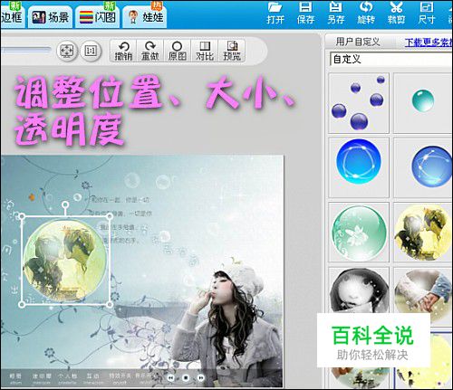The height and width of the screenshot is (390, 453).
Task: Click the 另存 save-as icon
Action: point(336,14)
